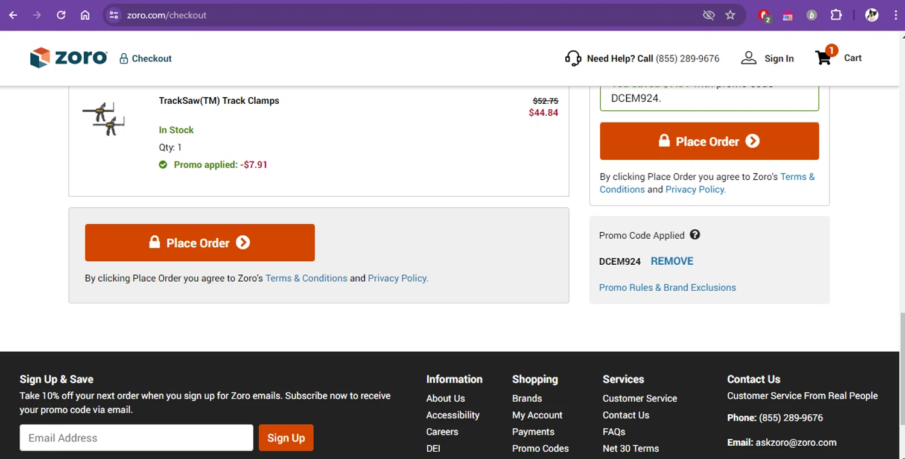Open the Promo Codes footer link
Screen dimensions: 905x459
pyautogui.click(x=540, y=448)
